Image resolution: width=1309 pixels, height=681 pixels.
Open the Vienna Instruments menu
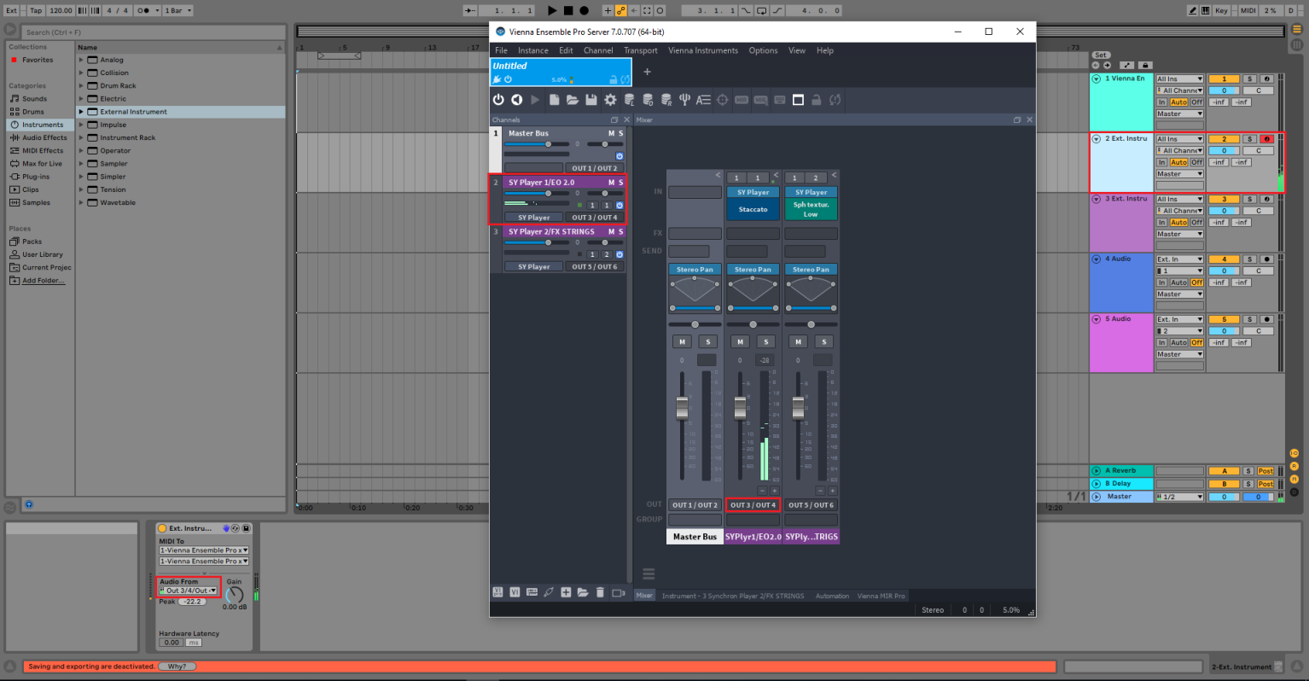(703, 50)
